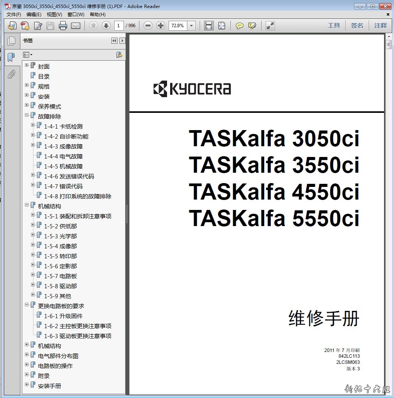This screenshot has height=398, width=394.
Task: Select the 1-4-7 错误代码 bookmark
Action: tap(63, 186)
